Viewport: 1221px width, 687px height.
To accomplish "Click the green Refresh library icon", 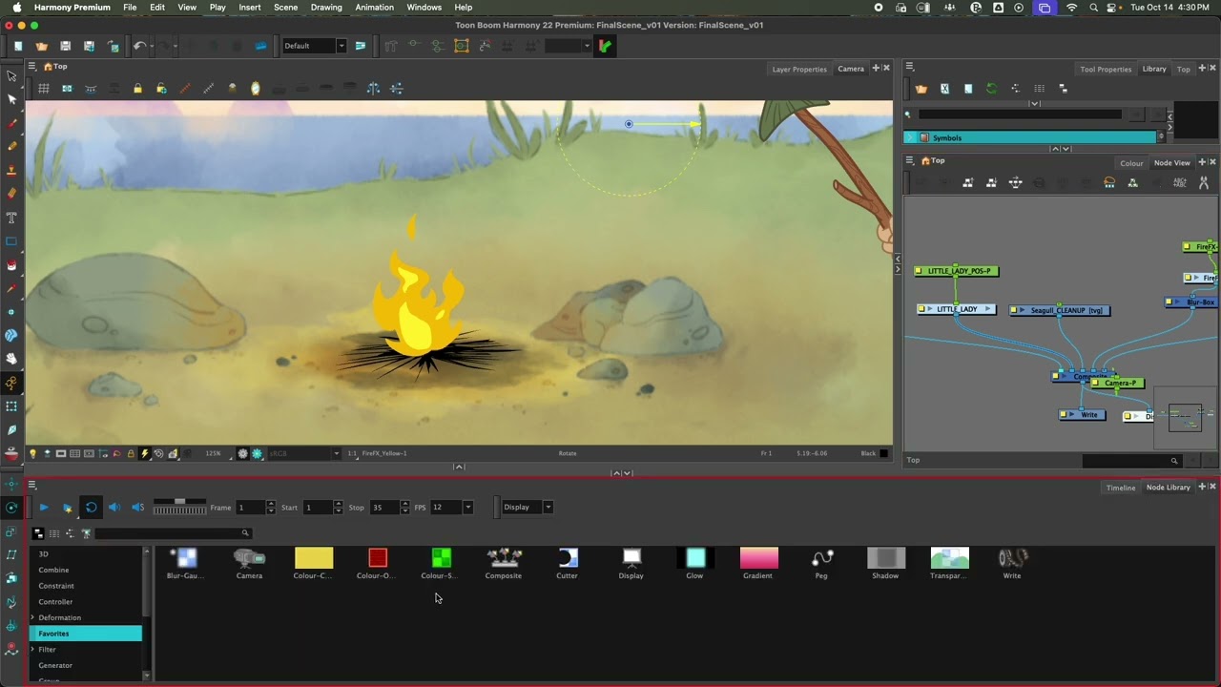I will click(991, 89).
